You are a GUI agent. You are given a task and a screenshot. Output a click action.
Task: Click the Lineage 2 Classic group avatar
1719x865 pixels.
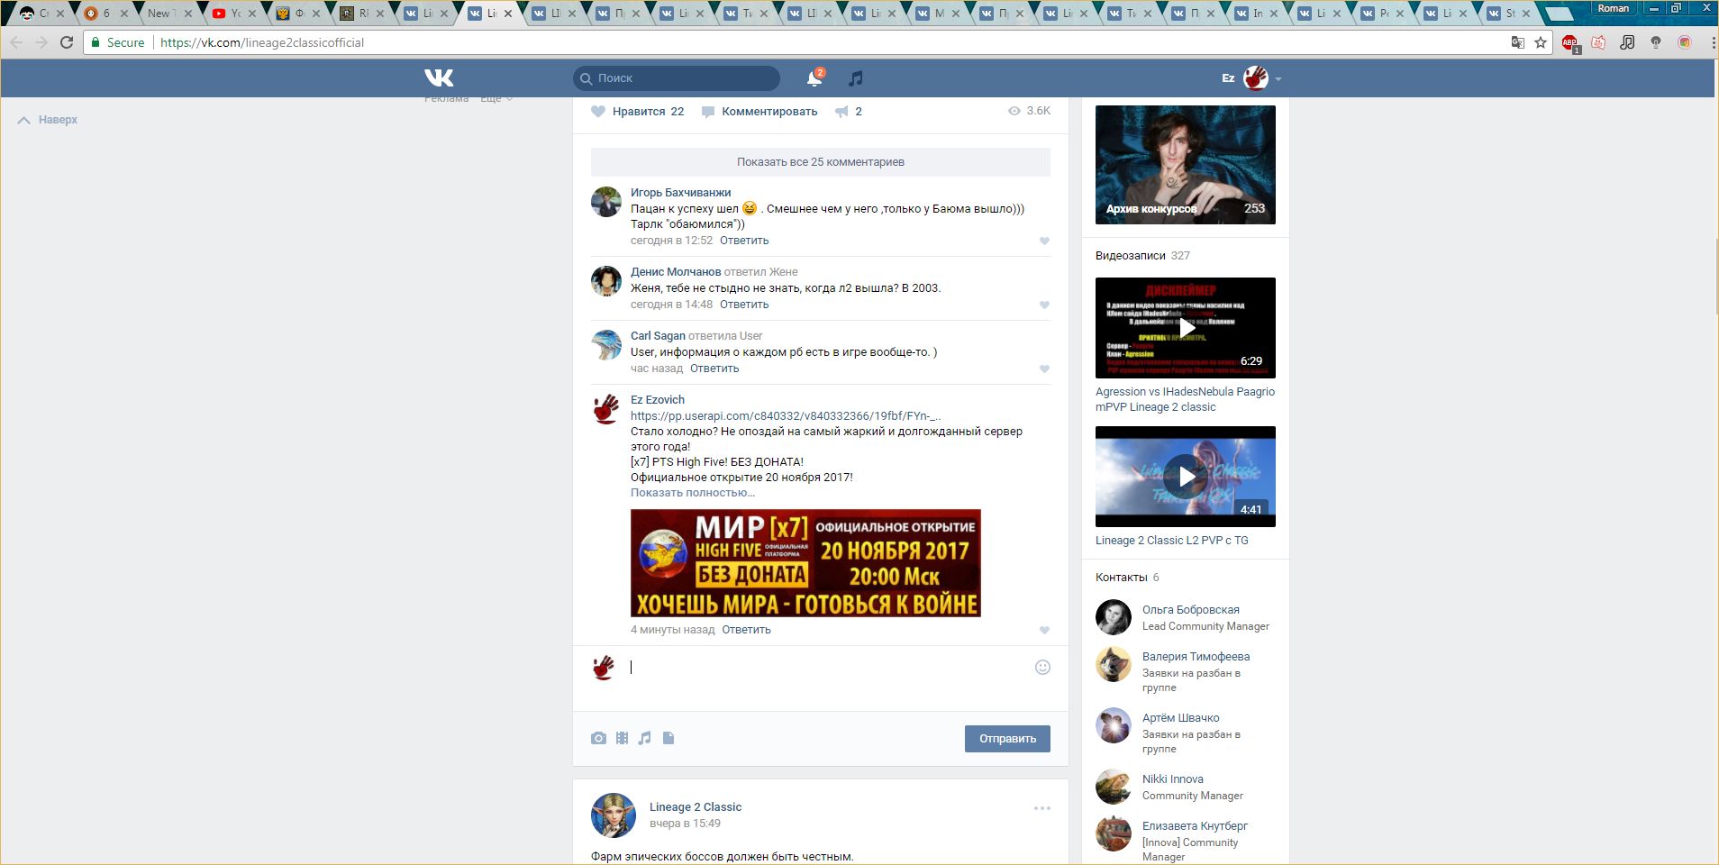tap(614, 815)
